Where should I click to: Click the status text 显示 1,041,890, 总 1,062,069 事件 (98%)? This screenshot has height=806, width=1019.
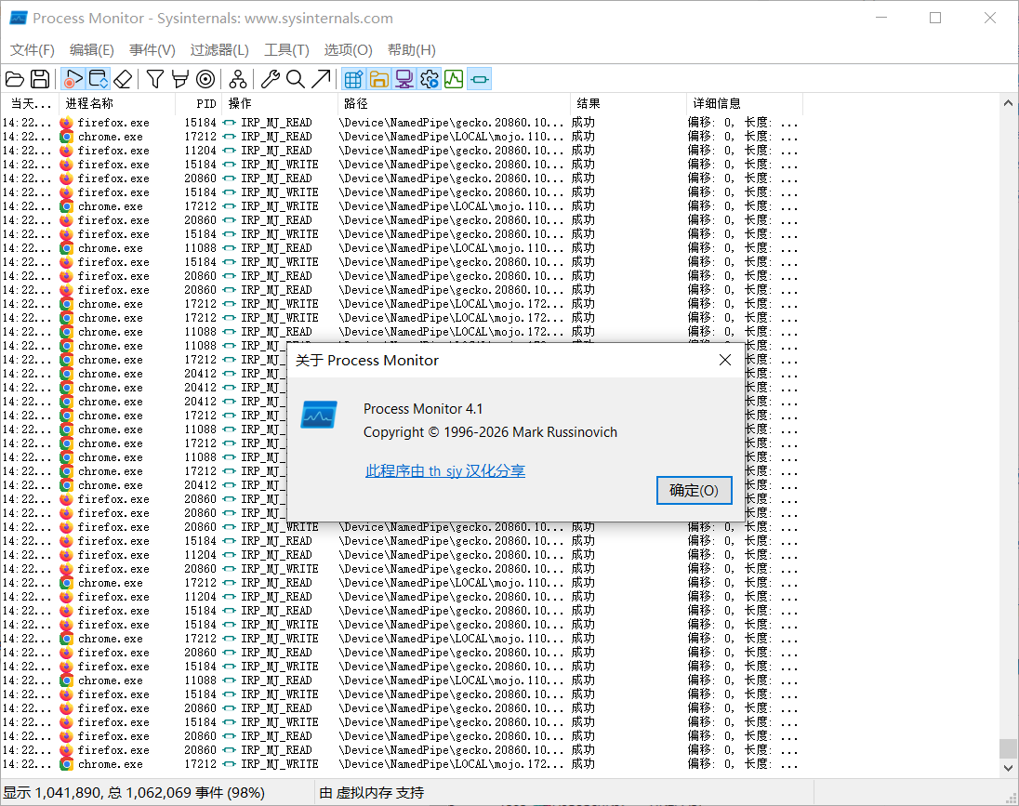point(134,792)
